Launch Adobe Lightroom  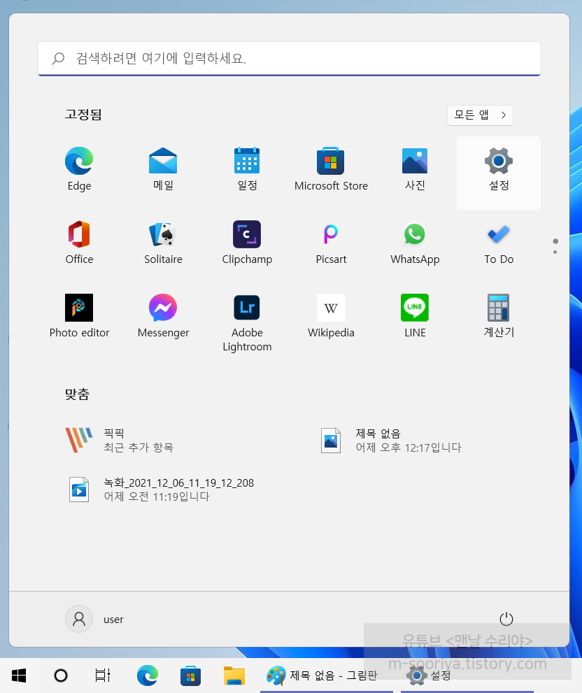pos(247,322)
